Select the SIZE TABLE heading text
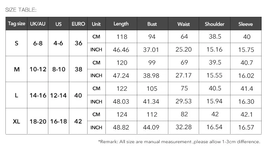Image resolution: width=267 pixels, height=148 pixels. [x=21, y=10]
